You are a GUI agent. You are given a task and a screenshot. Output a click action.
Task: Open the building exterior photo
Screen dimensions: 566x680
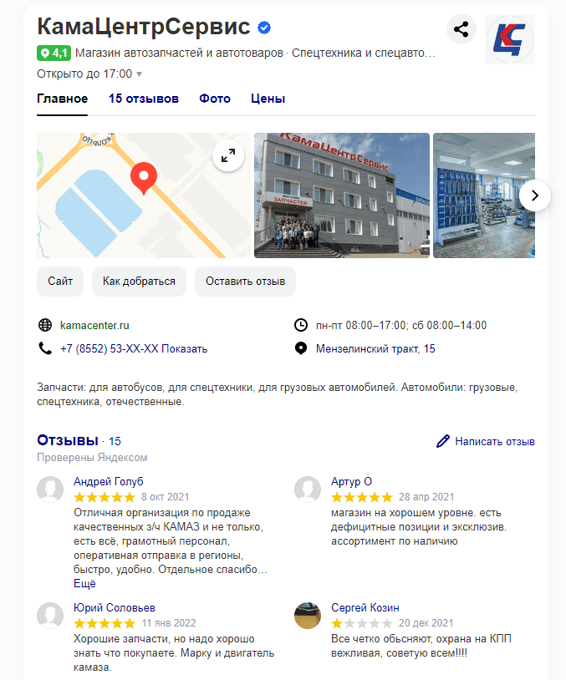coord(342,195)
